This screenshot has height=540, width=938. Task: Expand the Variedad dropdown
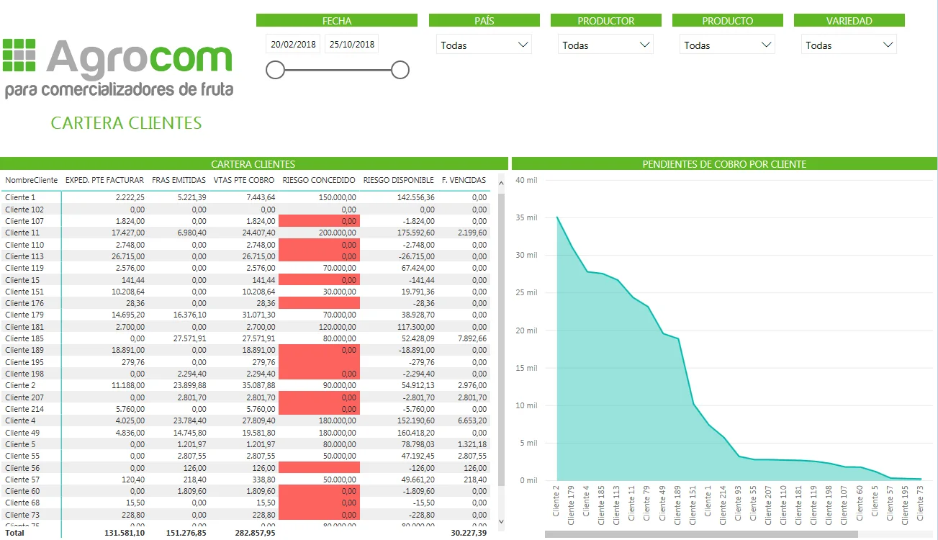point(849,45)
